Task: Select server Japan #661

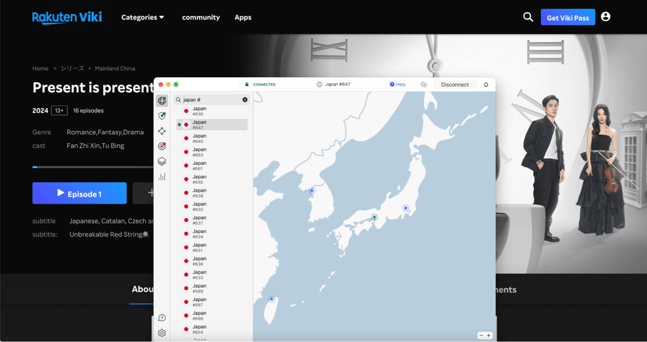Action: [212, 166]
